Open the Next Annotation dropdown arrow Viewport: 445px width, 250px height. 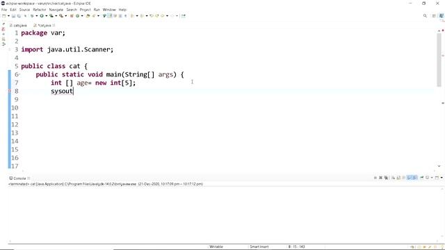137,16
